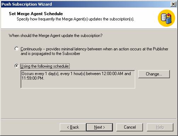178x136 pixels.
Task: Click the 'Occurs every 1 day(s)' schedule line
Action: coord(76,74)
